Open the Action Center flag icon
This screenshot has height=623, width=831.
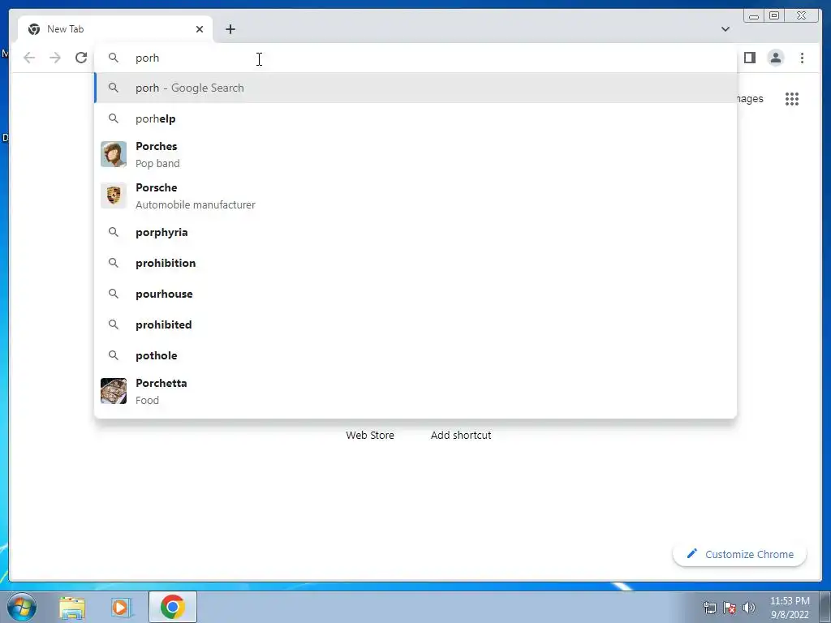(x=730, y=608)
